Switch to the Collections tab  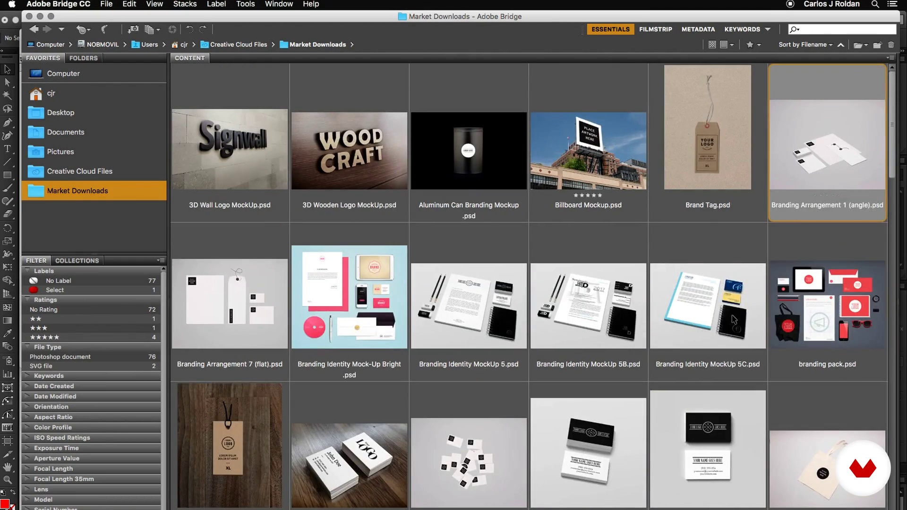[77, 260]
